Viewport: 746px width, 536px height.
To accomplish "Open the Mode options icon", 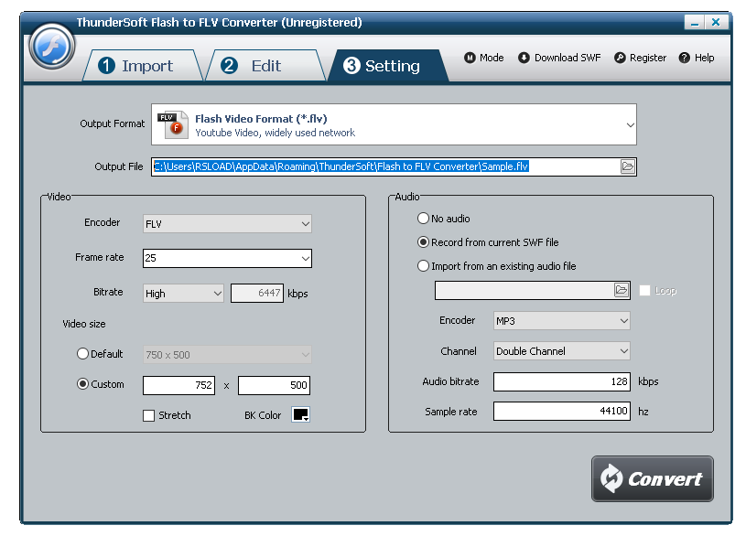I will (x=470, y=58).
